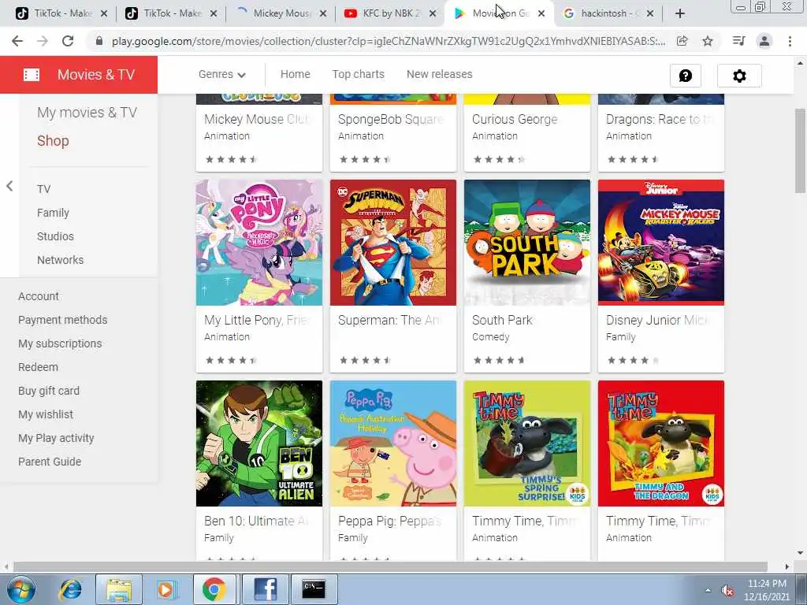The height and width of the screenshot is (605, 807).
Task: Open the settings gear button
Action: click(739, 76)
